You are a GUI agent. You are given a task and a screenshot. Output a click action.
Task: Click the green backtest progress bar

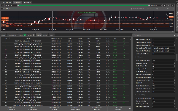click(x=83, y=5)
